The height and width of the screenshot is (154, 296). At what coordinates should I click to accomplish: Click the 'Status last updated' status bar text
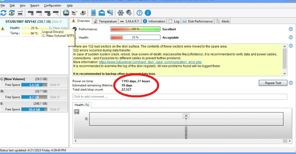pyautogui.click(x=33, y=150)
